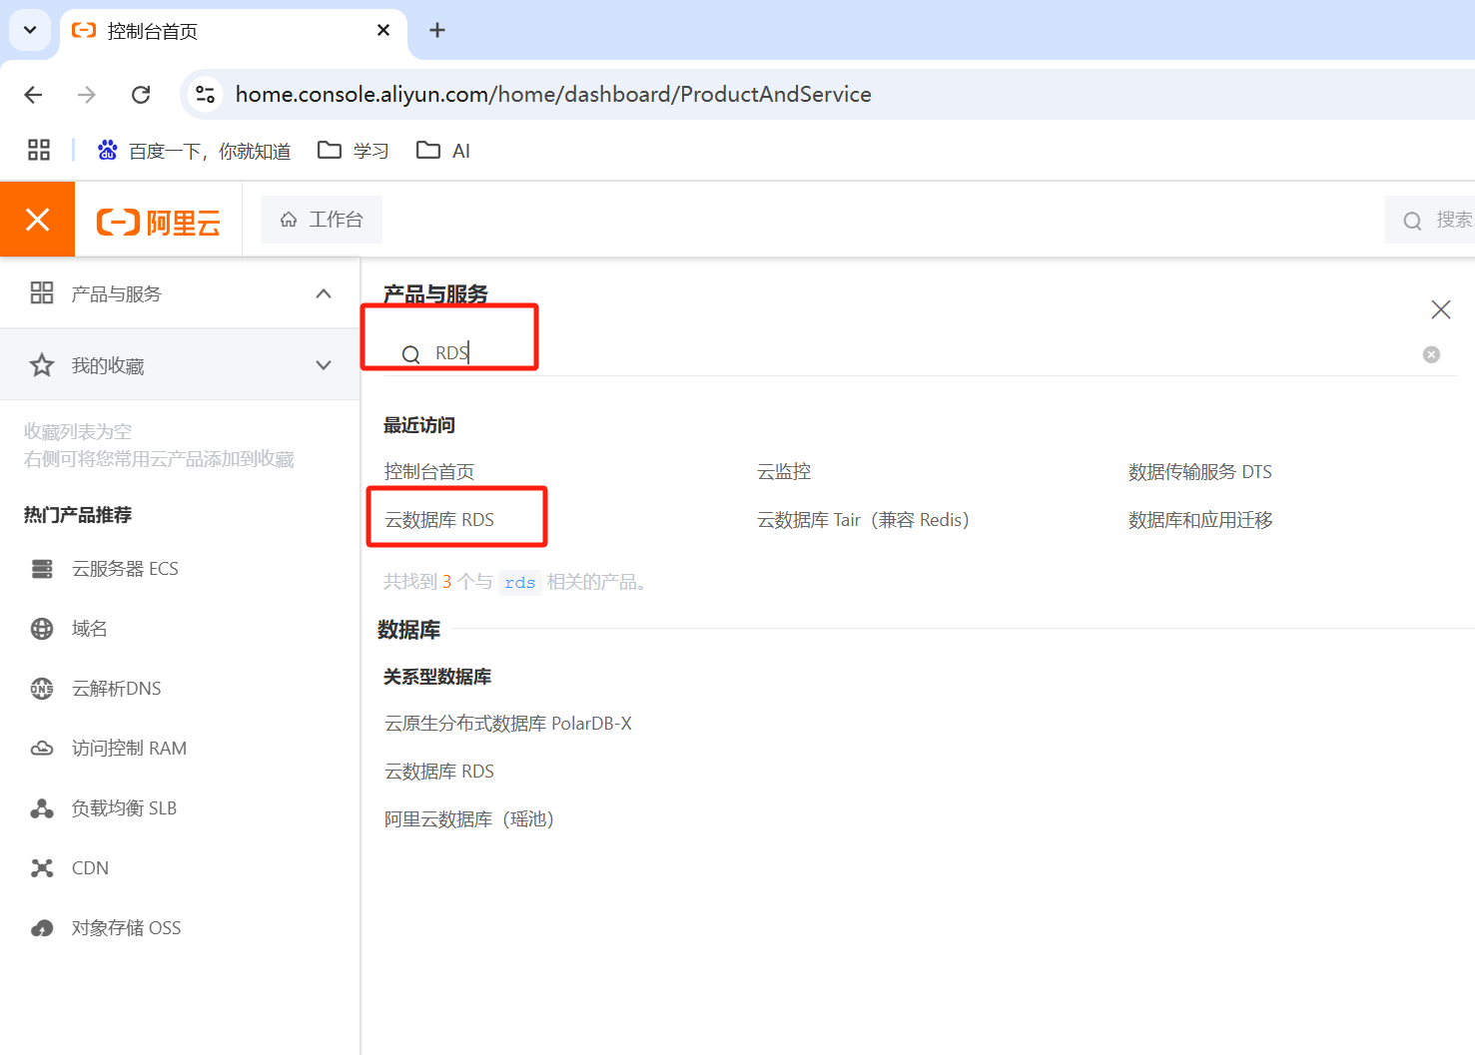Viewport: 1475px width, 1055px height.
Task: Open 负载均衡 SLB icon
Action: (x=42, y=808)
